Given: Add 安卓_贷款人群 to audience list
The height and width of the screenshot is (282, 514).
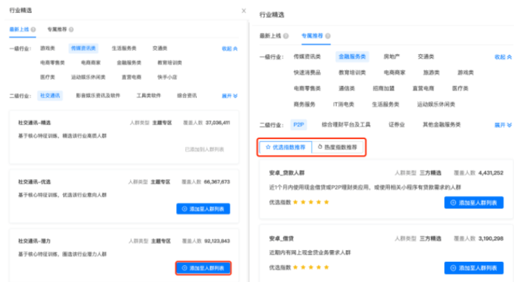Looking at the screenshot, I should (x=474, y=203).
